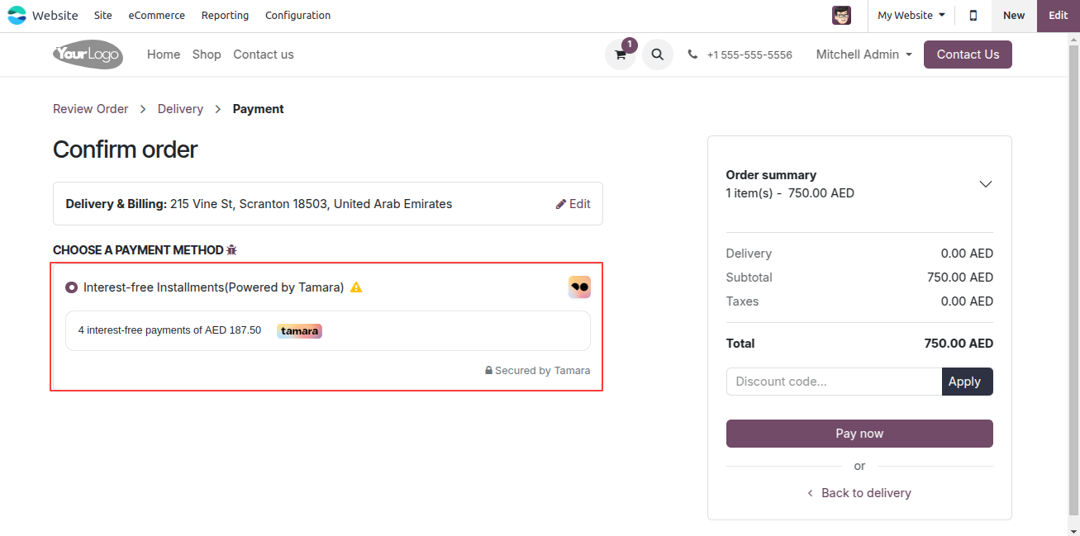1080x536 pixels.
Task: Click the tamara badge in installments box
Action: [x=299, y=330]
